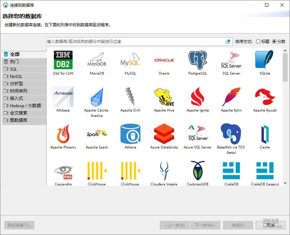Open the SQL category

pos(24,69)
